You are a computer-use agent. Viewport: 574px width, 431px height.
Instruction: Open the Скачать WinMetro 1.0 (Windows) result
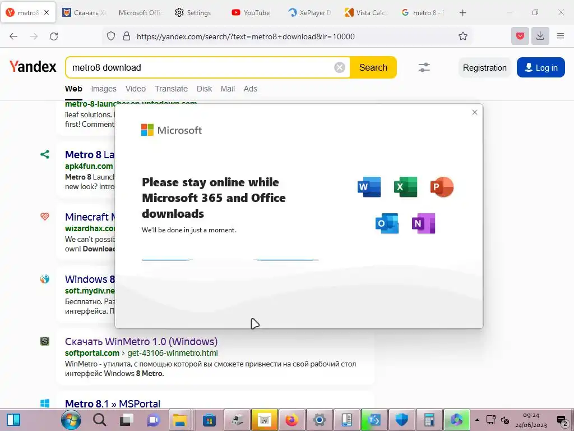[x=141, y=342]
